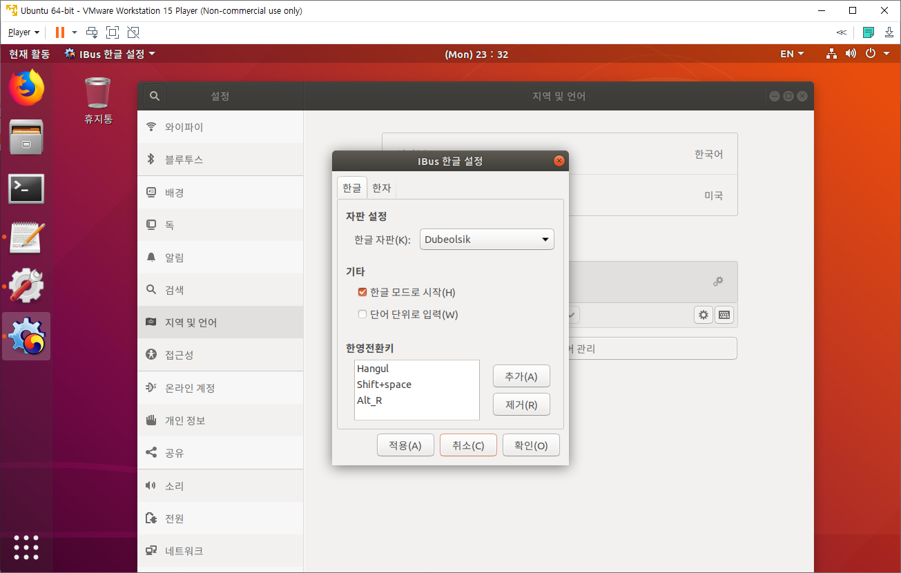Open EN input source menu in top bar
901x573 pixels.
click(x=792, y=54)
